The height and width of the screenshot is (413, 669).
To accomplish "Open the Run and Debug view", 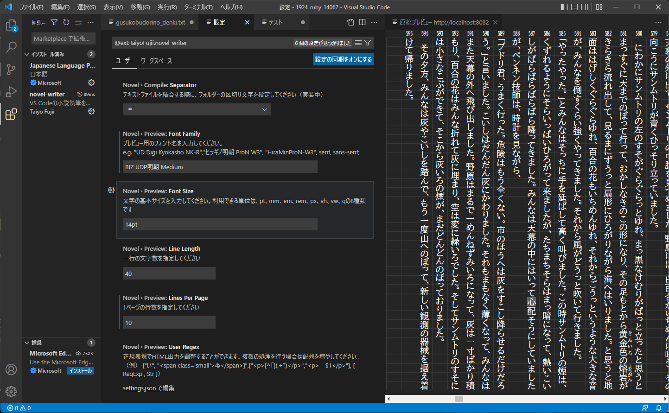I will coord(11,92).
